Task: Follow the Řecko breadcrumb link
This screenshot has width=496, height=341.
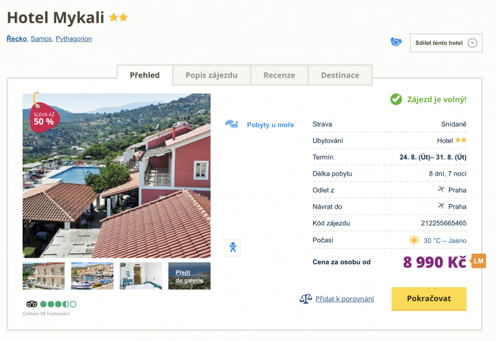Action: 17,39
